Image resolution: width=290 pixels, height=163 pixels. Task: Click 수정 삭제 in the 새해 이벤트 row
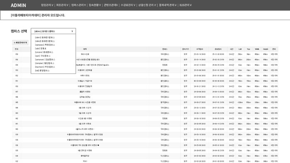274,76
